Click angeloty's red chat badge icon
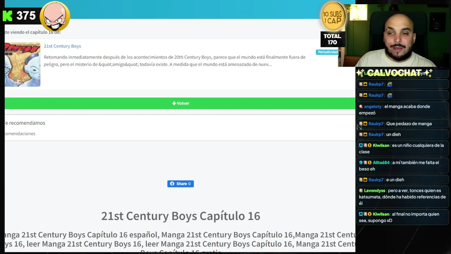The height and width of the screenshot is (254, 451). coord(361,107)
